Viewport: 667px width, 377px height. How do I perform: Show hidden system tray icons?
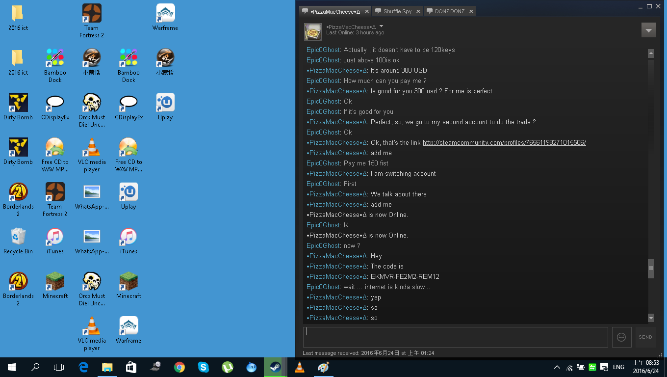(x=557, y=367)
